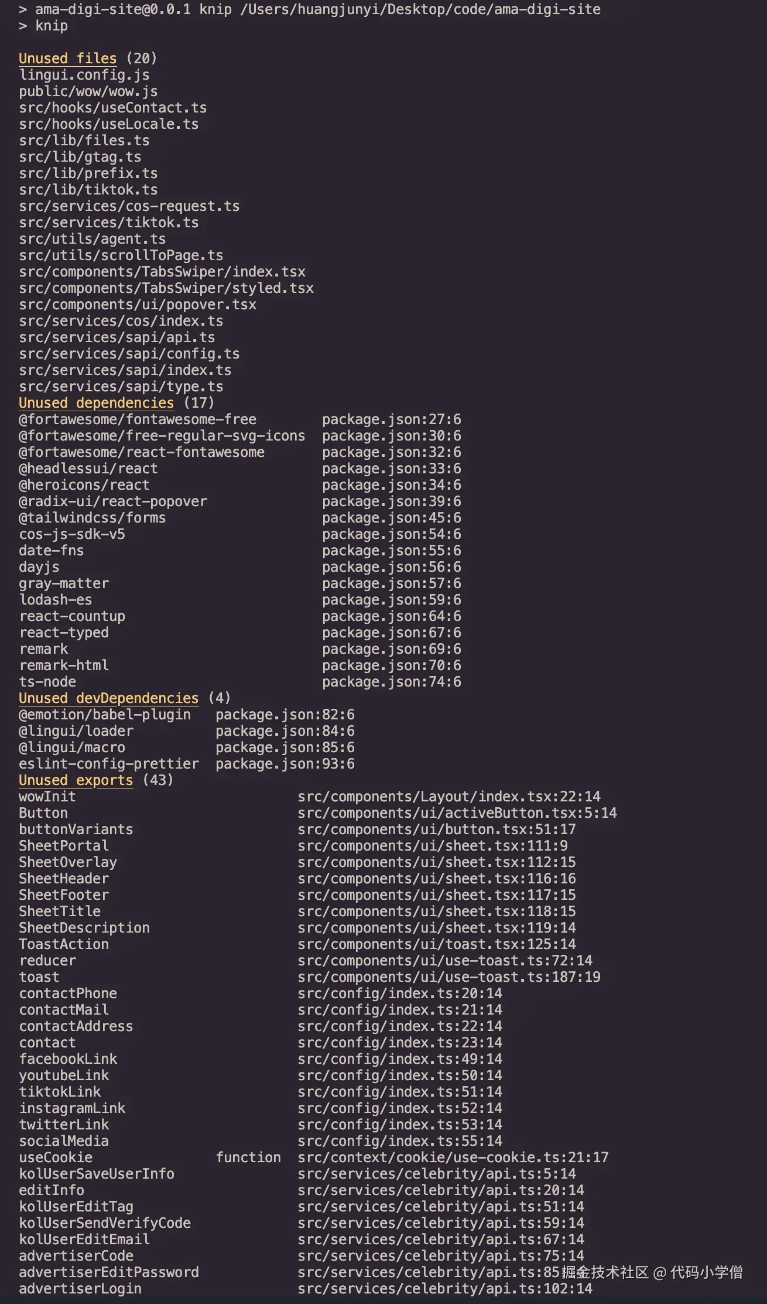Click the "Unused files" underlined heading
767x1304 pixels.
coord(67,59)
